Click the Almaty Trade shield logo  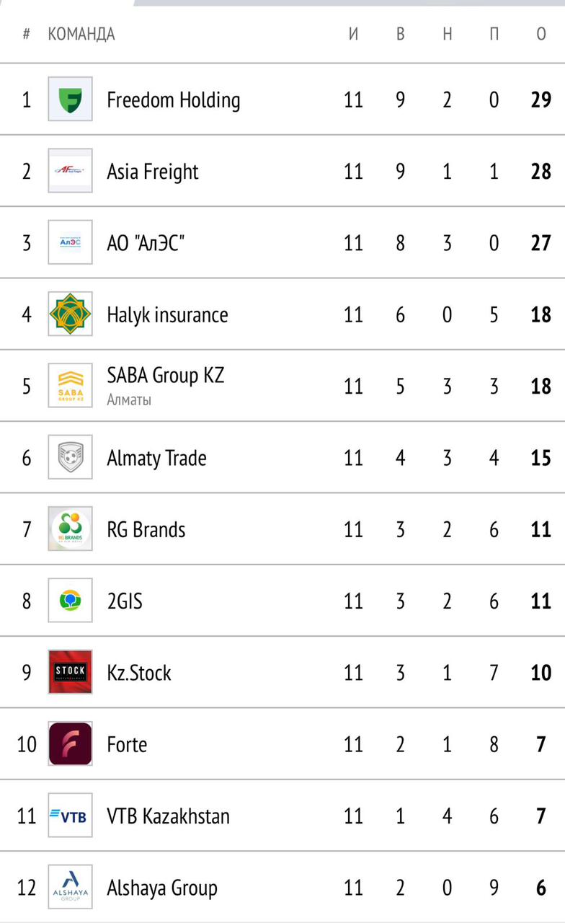70,457
